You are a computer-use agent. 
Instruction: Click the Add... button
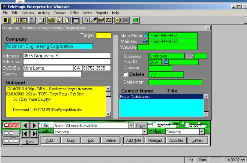pyautogui.click(x=51, y=140)
